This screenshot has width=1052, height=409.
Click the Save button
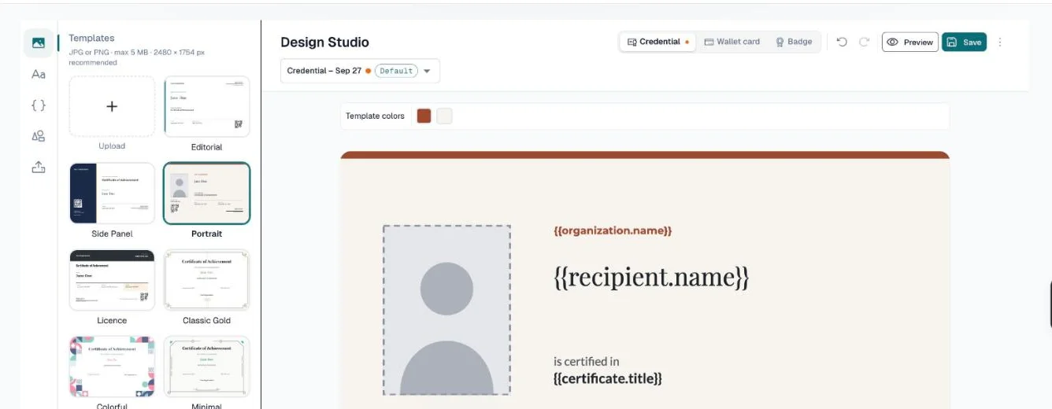pos(964,42)
